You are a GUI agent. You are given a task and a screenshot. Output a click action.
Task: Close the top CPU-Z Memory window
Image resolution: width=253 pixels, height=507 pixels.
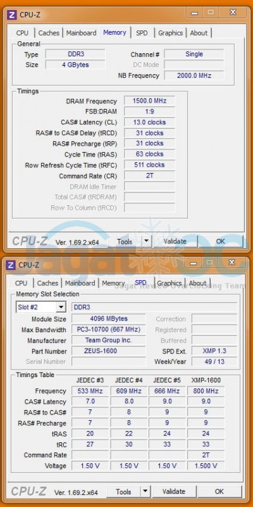[233, 13]
